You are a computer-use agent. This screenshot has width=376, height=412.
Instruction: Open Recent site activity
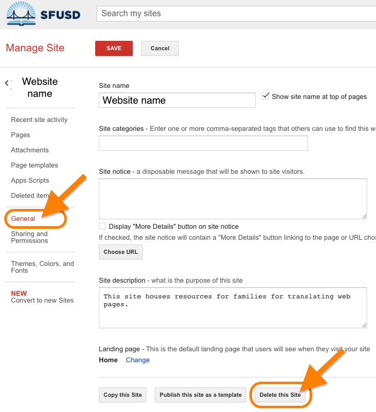pyautogui.click(x=39, y=119)
